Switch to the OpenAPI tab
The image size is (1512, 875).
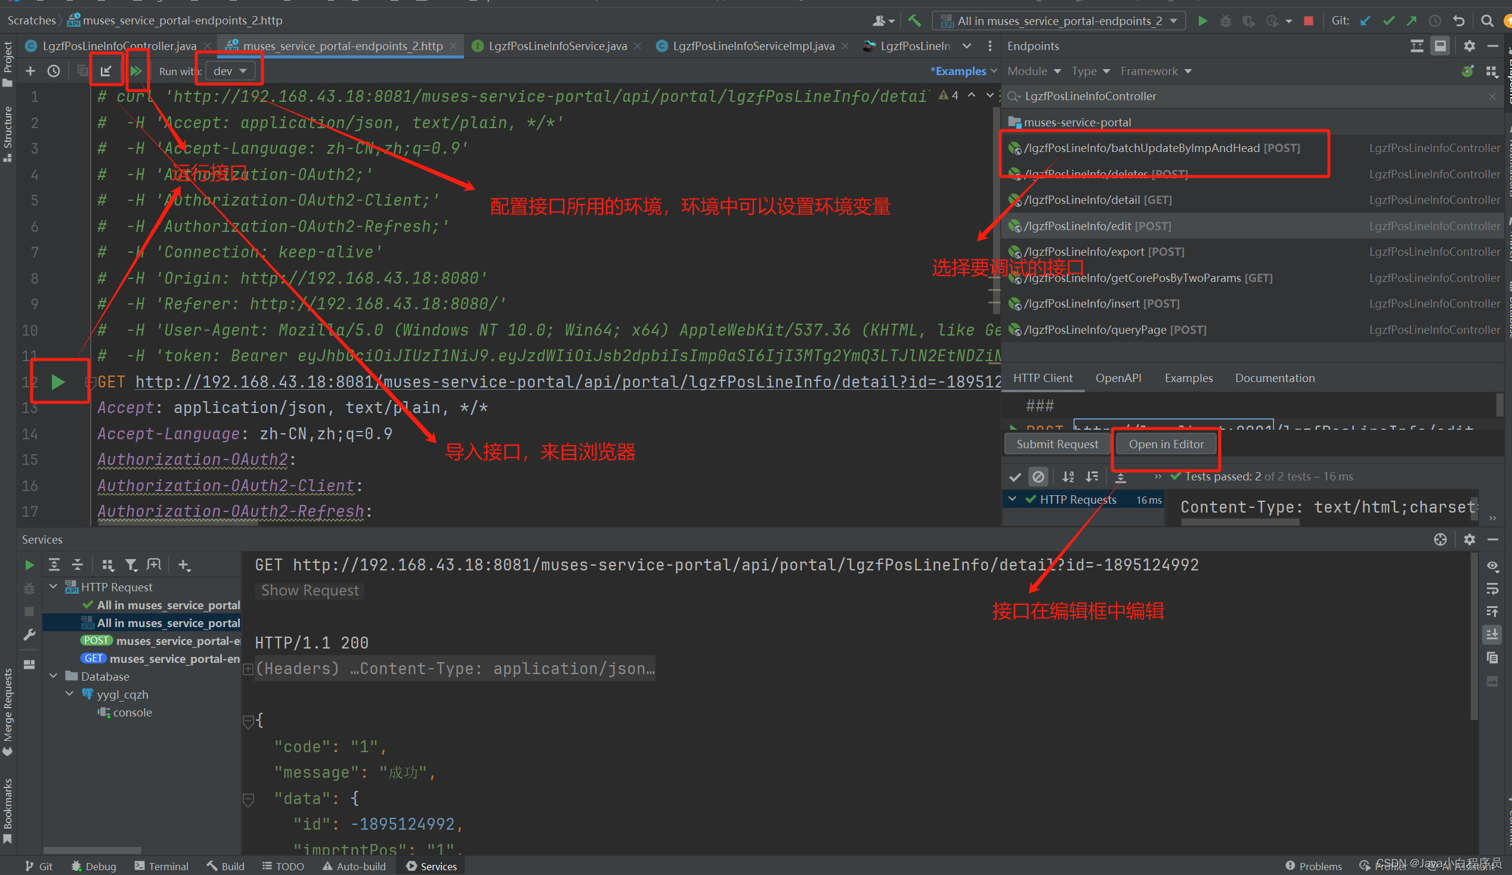pos(1118,378)
